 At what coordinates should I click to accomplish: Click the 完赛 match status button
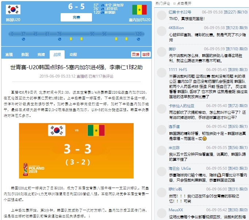point(76,17)
